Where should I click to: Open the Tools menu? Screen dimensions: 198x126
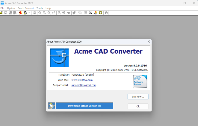pyautogui.click(x=40, y=8)
